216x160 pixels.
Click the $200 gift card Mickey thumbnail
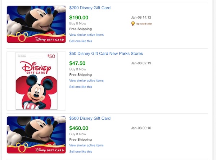click(x=36, y=24)
